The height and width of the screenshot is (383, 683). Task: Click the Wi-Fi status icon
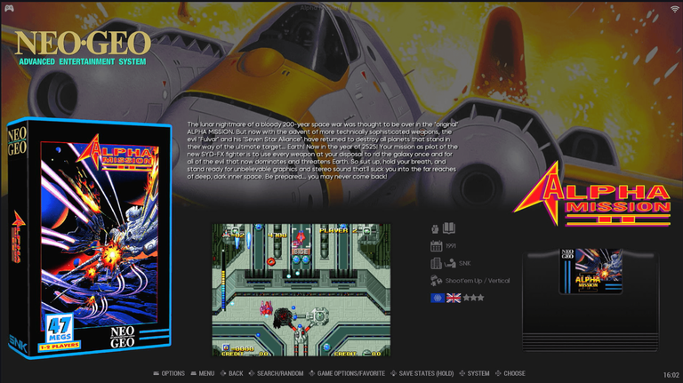pos(674,8)
